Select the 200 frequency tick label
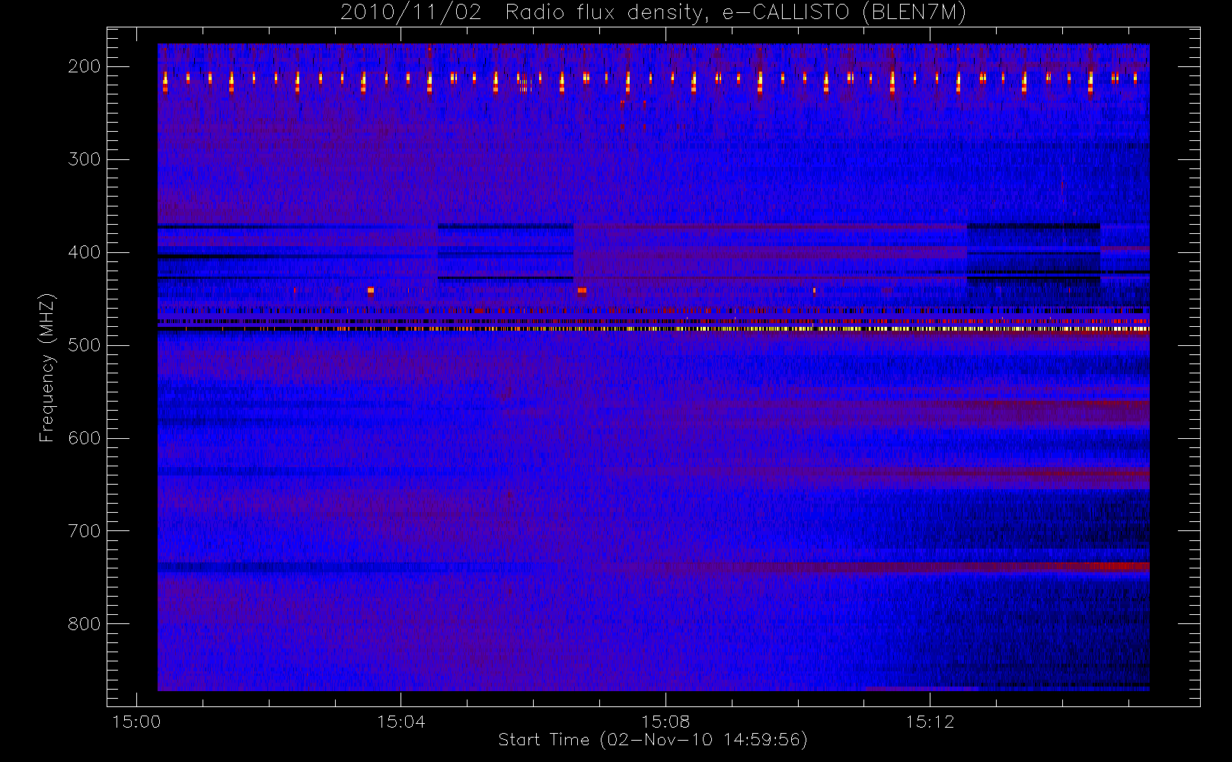Screen dimensions: 1232x762 tap(85, 66)
